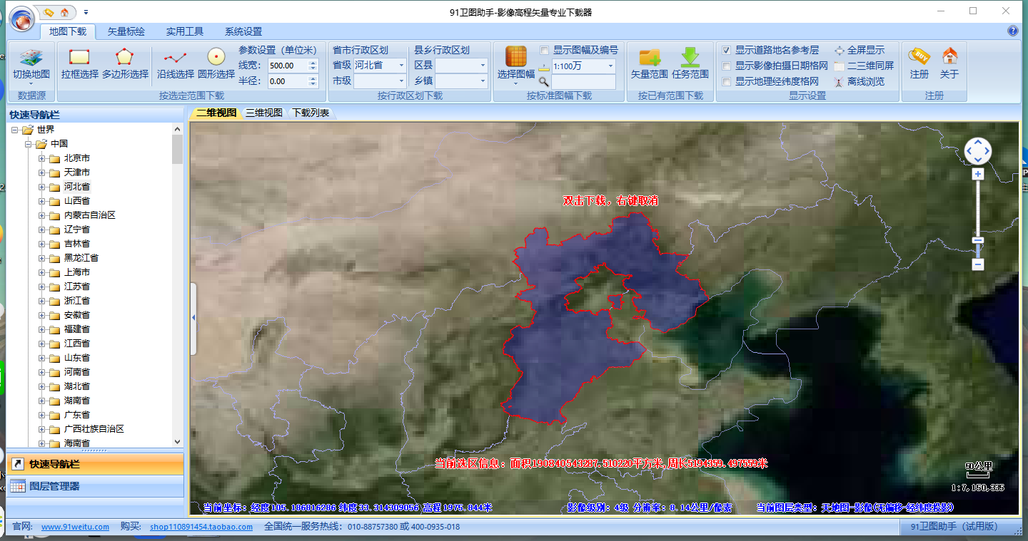Switch to the 矢量标绘 ribbon tab
The image size is (1028, 541).
126,31
